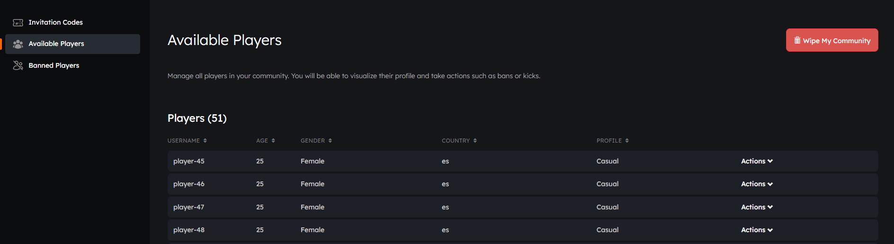The width and height of the screenshot is (894, 244).
Task: Open Actions menu for player-48
Action: click(x=757, y=230)
